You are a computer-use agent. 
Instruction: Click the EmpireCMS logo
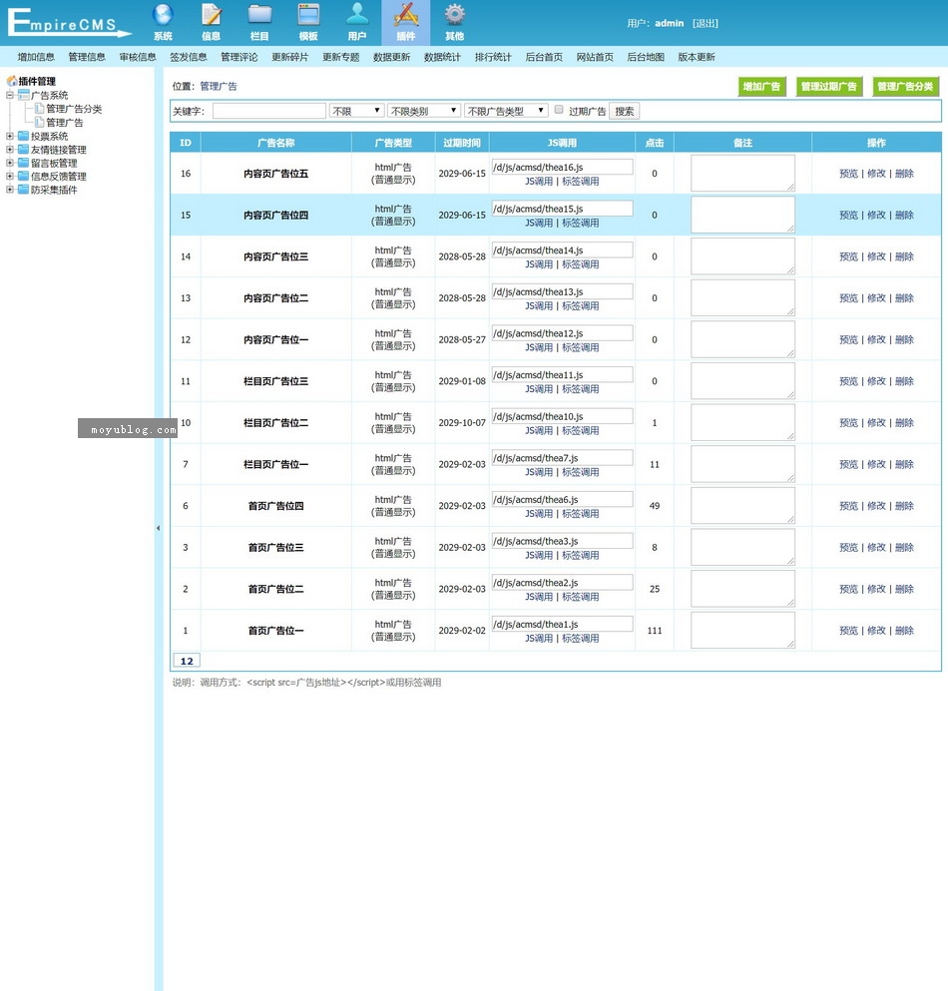pyautogui.click(x=68, y=23)
